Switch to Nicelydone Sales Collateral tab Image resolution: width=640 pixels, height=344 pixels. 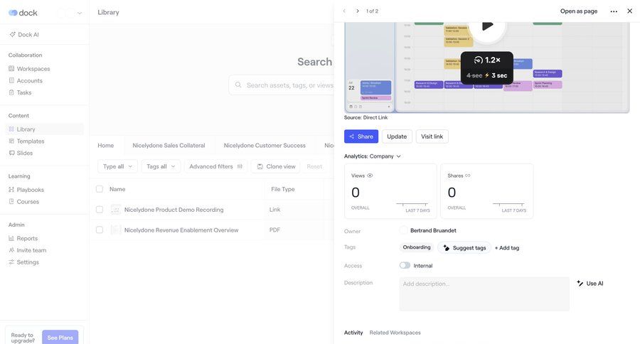(x=169, y=145)
